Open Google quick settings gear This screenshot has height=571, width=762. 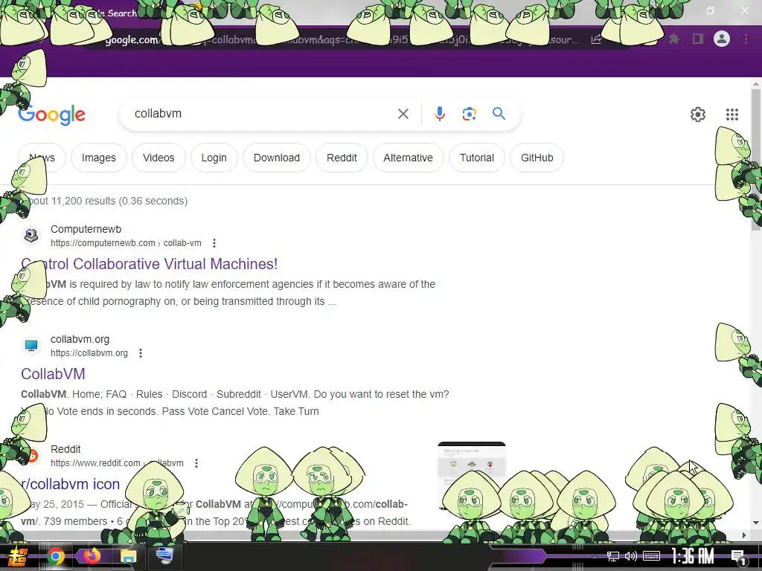pyautogui.click(x=697, y=114)
